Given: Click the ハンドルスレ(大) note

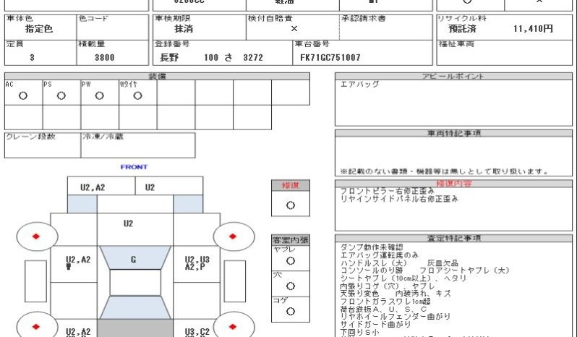Looking at the screenshot, I should [x=374, y=263].
